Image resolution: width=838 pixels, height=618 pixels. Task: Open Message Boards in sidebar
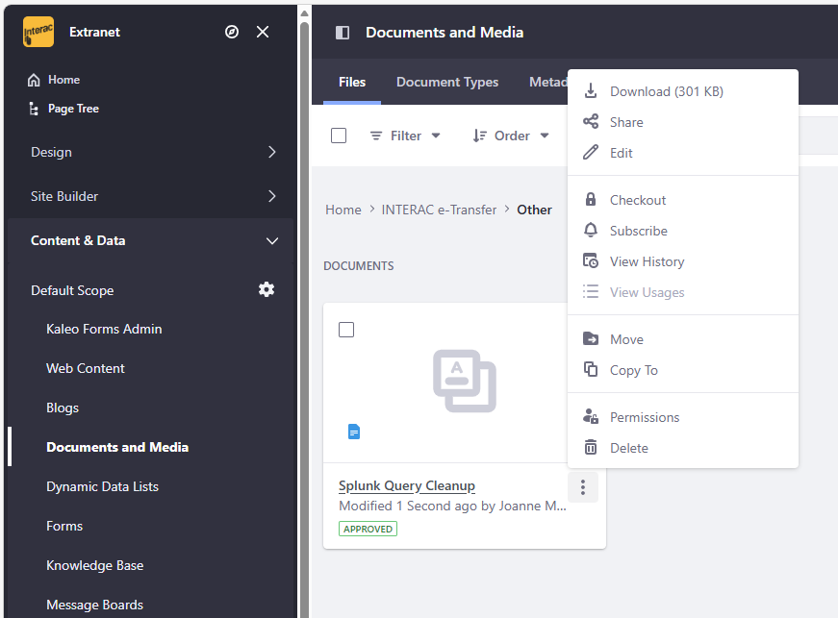point(95,605)
